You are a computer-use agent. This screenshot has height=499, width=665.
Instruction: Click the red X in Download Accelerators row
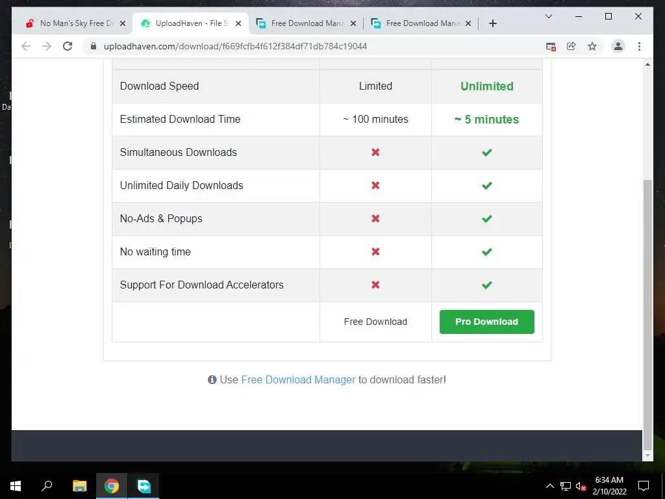point(375,285)
